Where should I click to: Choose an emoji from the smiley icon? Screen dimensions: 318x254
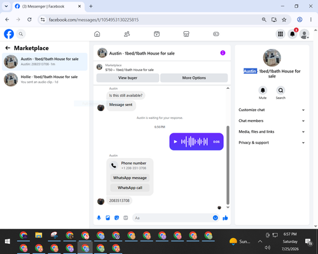tap(215, 218)
